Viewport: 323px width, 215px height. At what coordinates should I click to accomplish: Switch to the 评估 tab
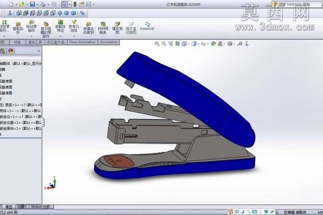17,42
